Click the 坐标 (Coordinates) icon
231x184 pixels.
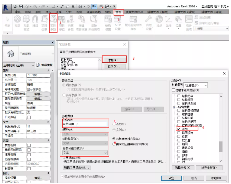[169, 21]
